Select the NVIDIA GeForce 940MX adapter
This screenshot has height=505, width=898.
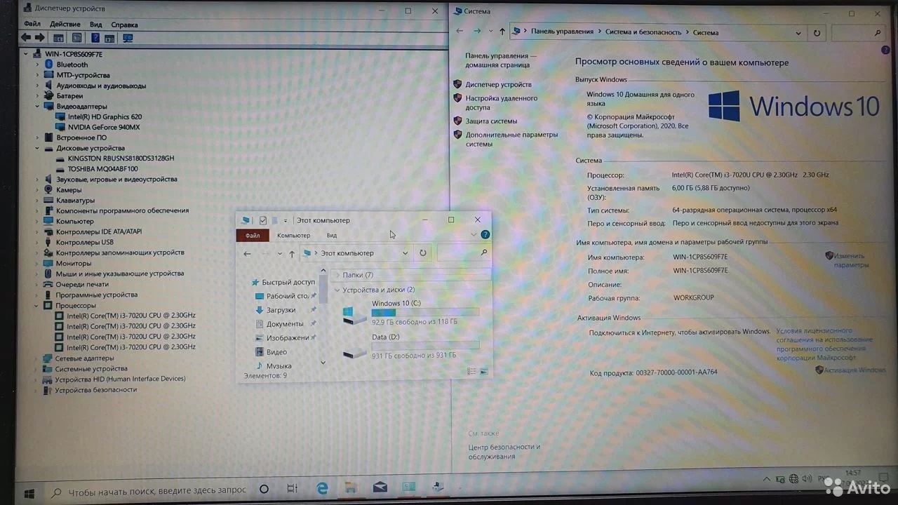coord(104,127)
